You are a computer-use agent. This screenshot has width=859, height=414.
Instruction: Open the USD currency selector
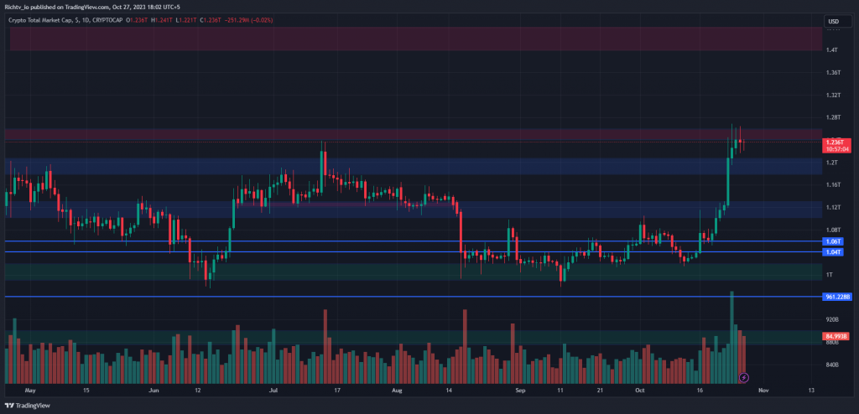(833, 21)
